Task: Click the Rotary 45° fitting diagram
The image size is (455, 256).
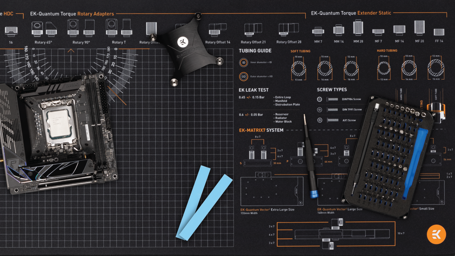Action: (x=44, y=30)
